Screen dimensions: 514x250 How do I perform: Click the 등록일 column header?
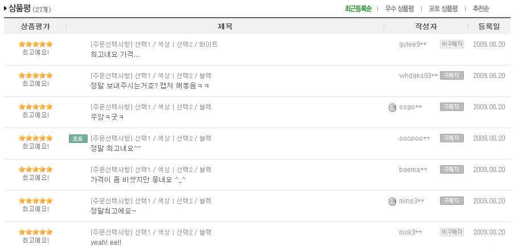click(x=489, y=27)
